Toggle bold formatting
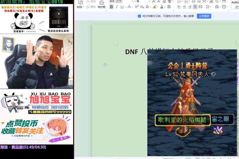Image resolution: width=239 pixels, height=159 pixels. pyautogui.click(x=112, y=7)
